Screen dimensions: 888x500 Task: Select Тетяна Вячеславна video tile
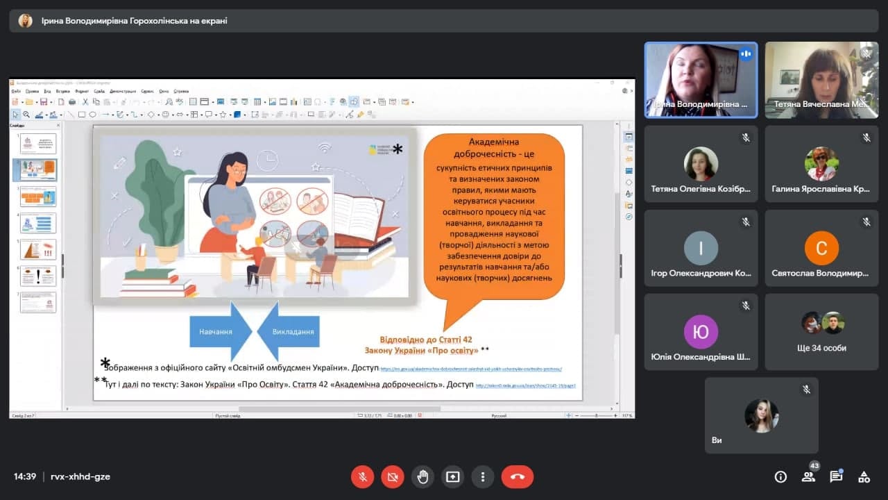coord(821,80)
